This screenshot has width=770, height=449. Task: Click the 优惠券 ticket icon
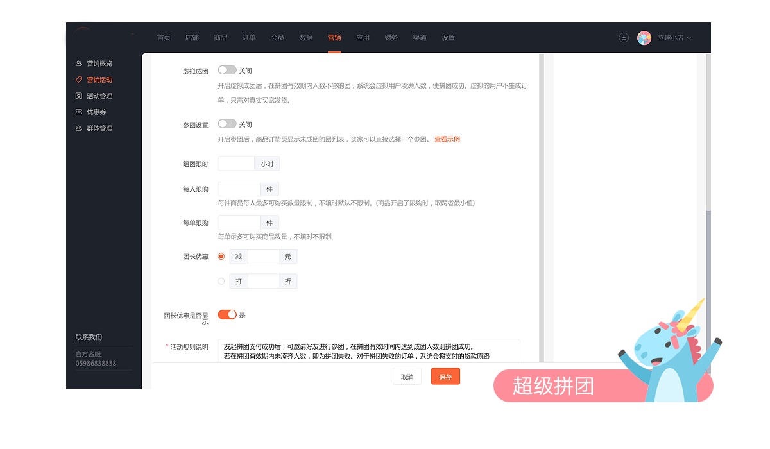tap(79, 112)
